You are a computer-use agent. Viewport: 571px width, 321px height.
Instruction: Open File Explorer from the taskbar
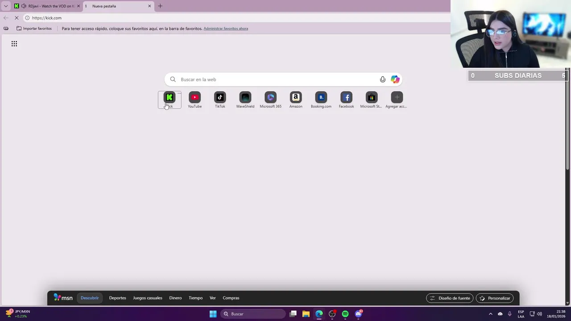pyautogui.click(x=306, y=314)
